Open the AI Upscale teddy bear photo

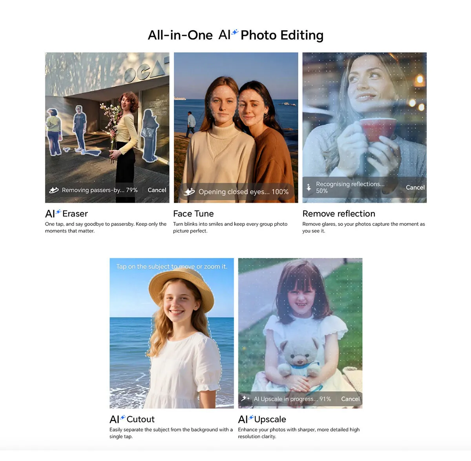tap(300, 333)
